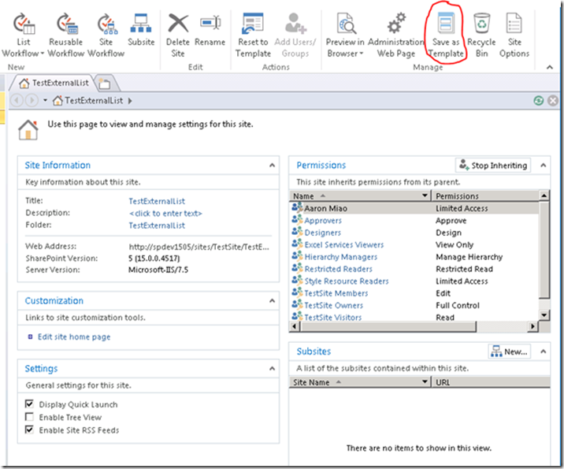564x469 pixels.
Task: Open Administration Web Page
Action: (x=395, y=35)
